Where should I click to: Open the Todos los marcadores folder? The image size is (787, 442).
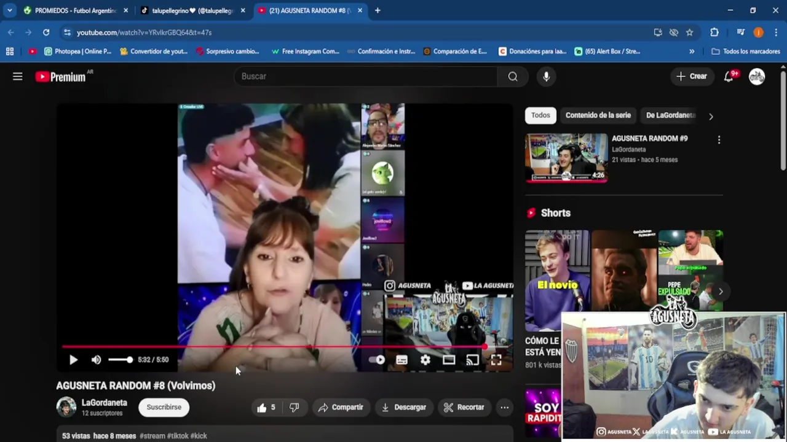746,52
